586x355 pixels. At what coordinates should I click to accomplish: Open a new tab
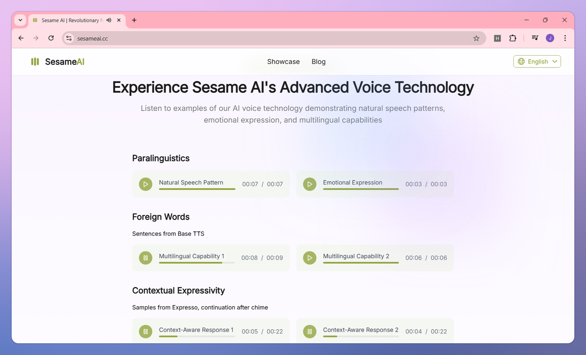(x=134, y=20)
